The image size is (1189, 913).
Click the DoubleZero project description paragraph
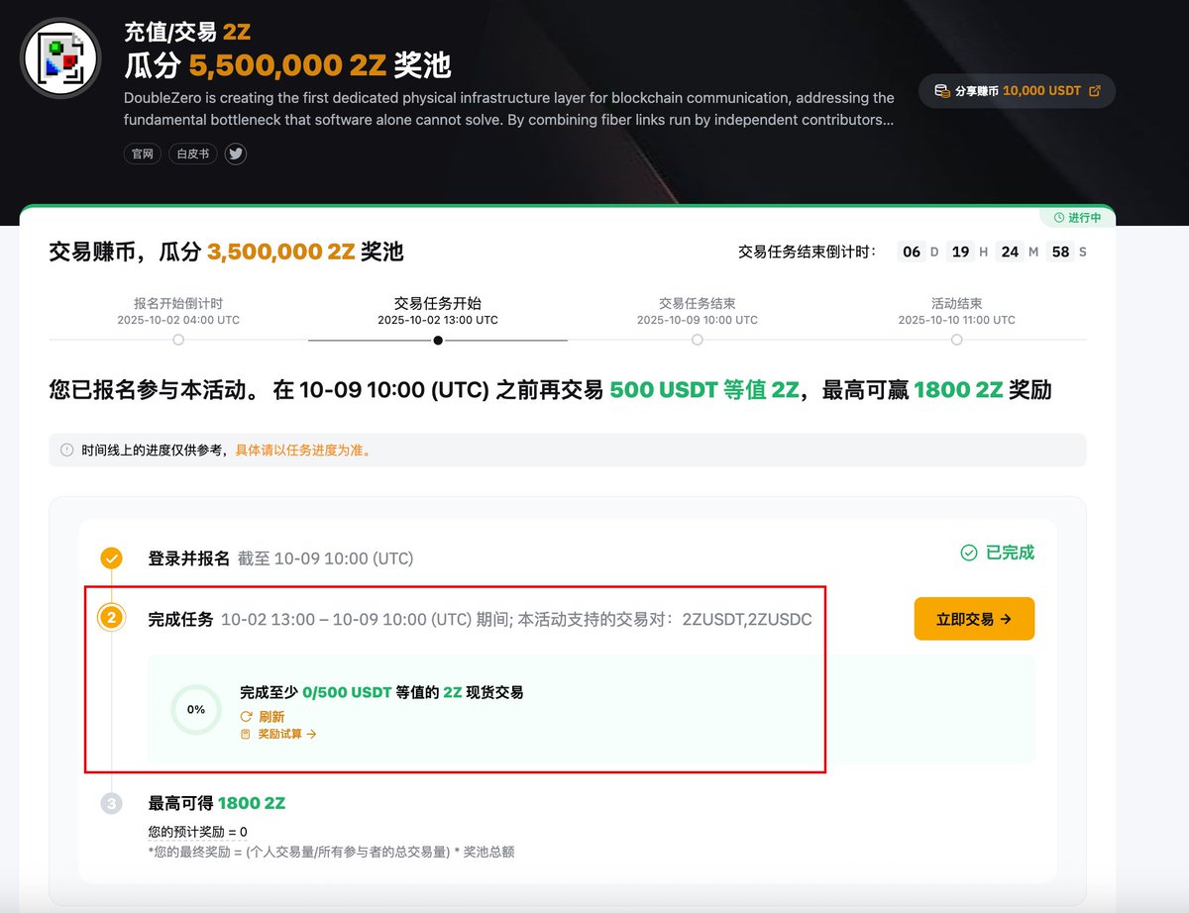pos(509,109)
